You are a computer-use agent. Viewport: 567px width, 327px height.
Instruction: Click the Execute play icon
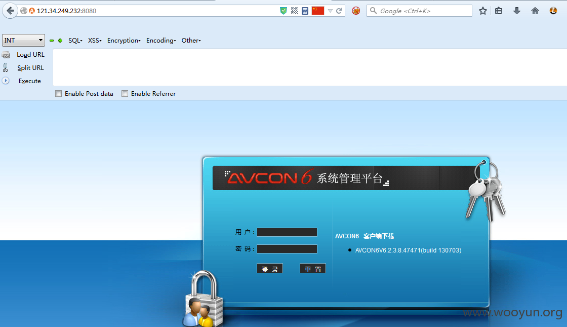6,81
